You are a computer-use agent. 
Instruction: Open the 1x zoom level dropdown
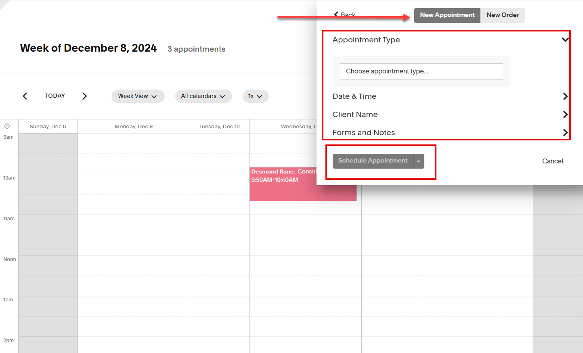(x=255, y=96)
